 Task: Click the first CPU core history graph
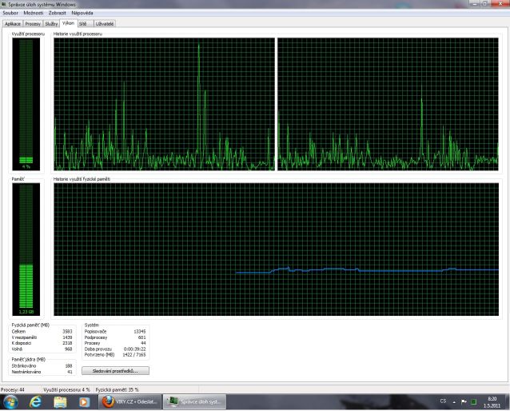[164, 104]
